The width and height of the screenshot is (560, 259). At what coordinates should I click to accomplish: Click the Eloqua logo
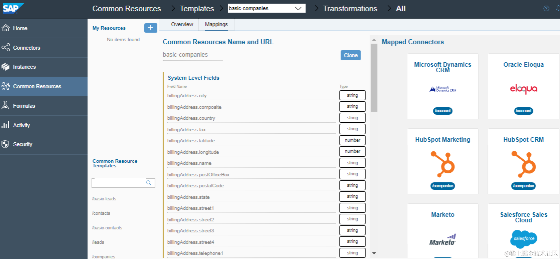(x=524, y=89)
